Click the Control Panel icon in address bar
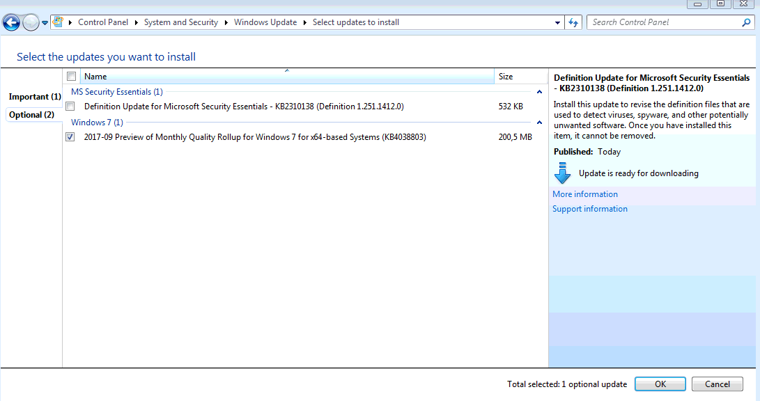This screenshot has width=760, height=401. click(58, 22)
